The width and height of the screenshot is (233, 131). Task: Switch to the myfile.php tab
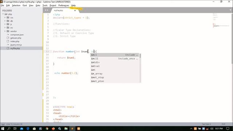tap(58, 11)
